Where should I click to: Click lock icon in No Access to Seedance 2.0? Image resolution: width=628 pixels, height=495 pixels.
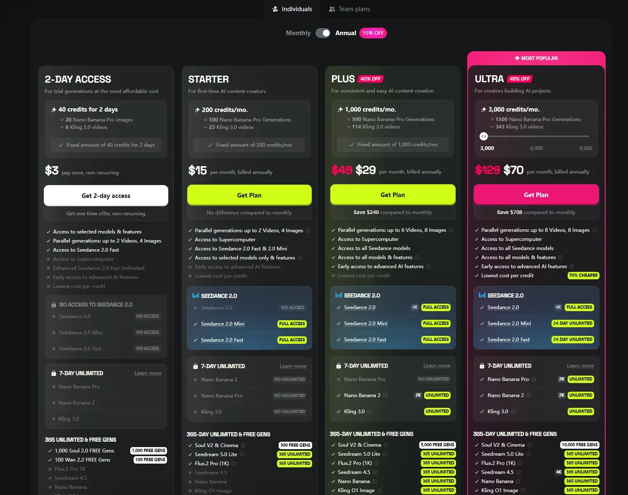pos(54,305)
